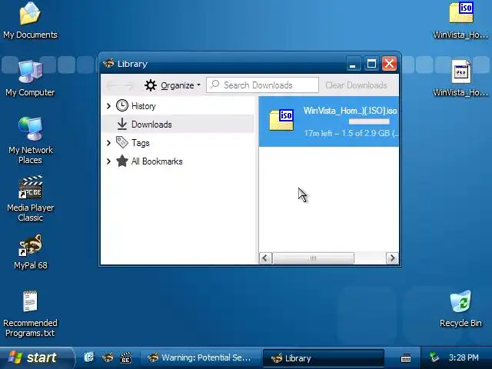
Task: Click the on-screen keyboard taskbar icon
Action: [406, 357]
